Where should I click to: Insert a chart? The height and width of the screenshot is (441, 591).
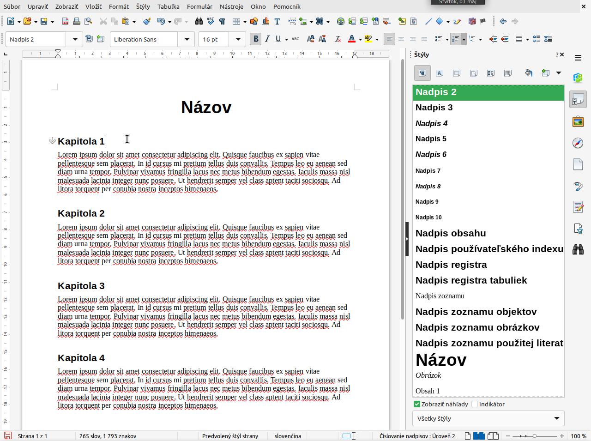click(x=265, y=21)
